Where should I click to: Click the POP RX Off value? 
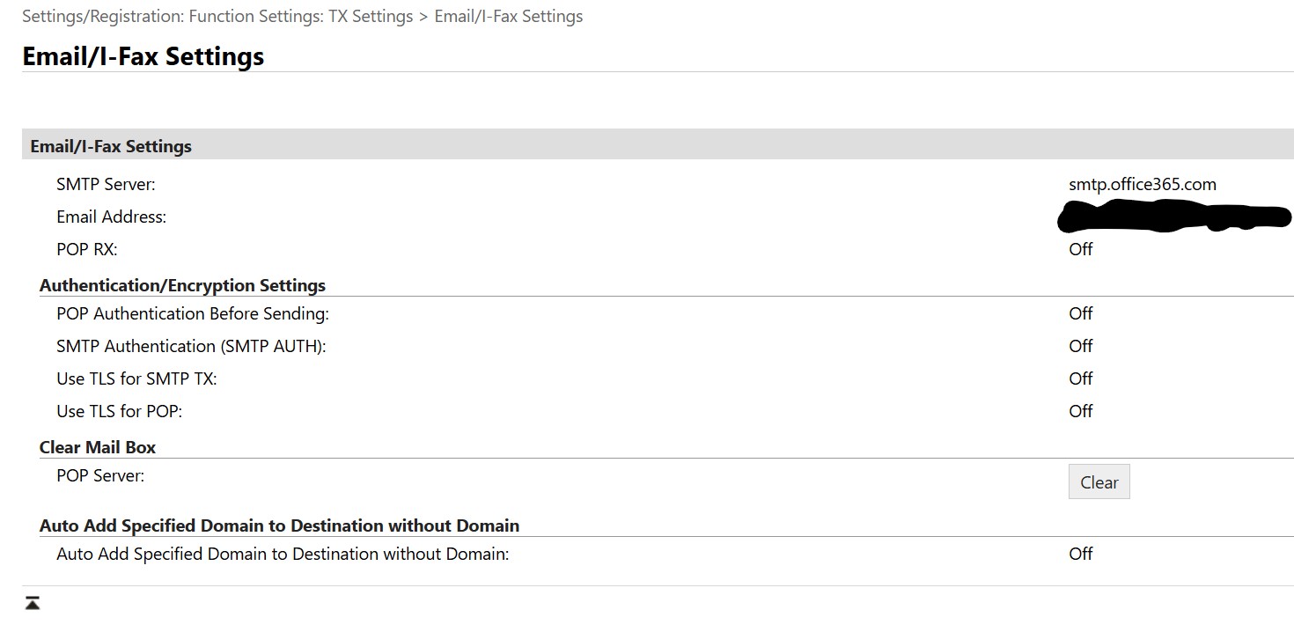coord(1080,249)
